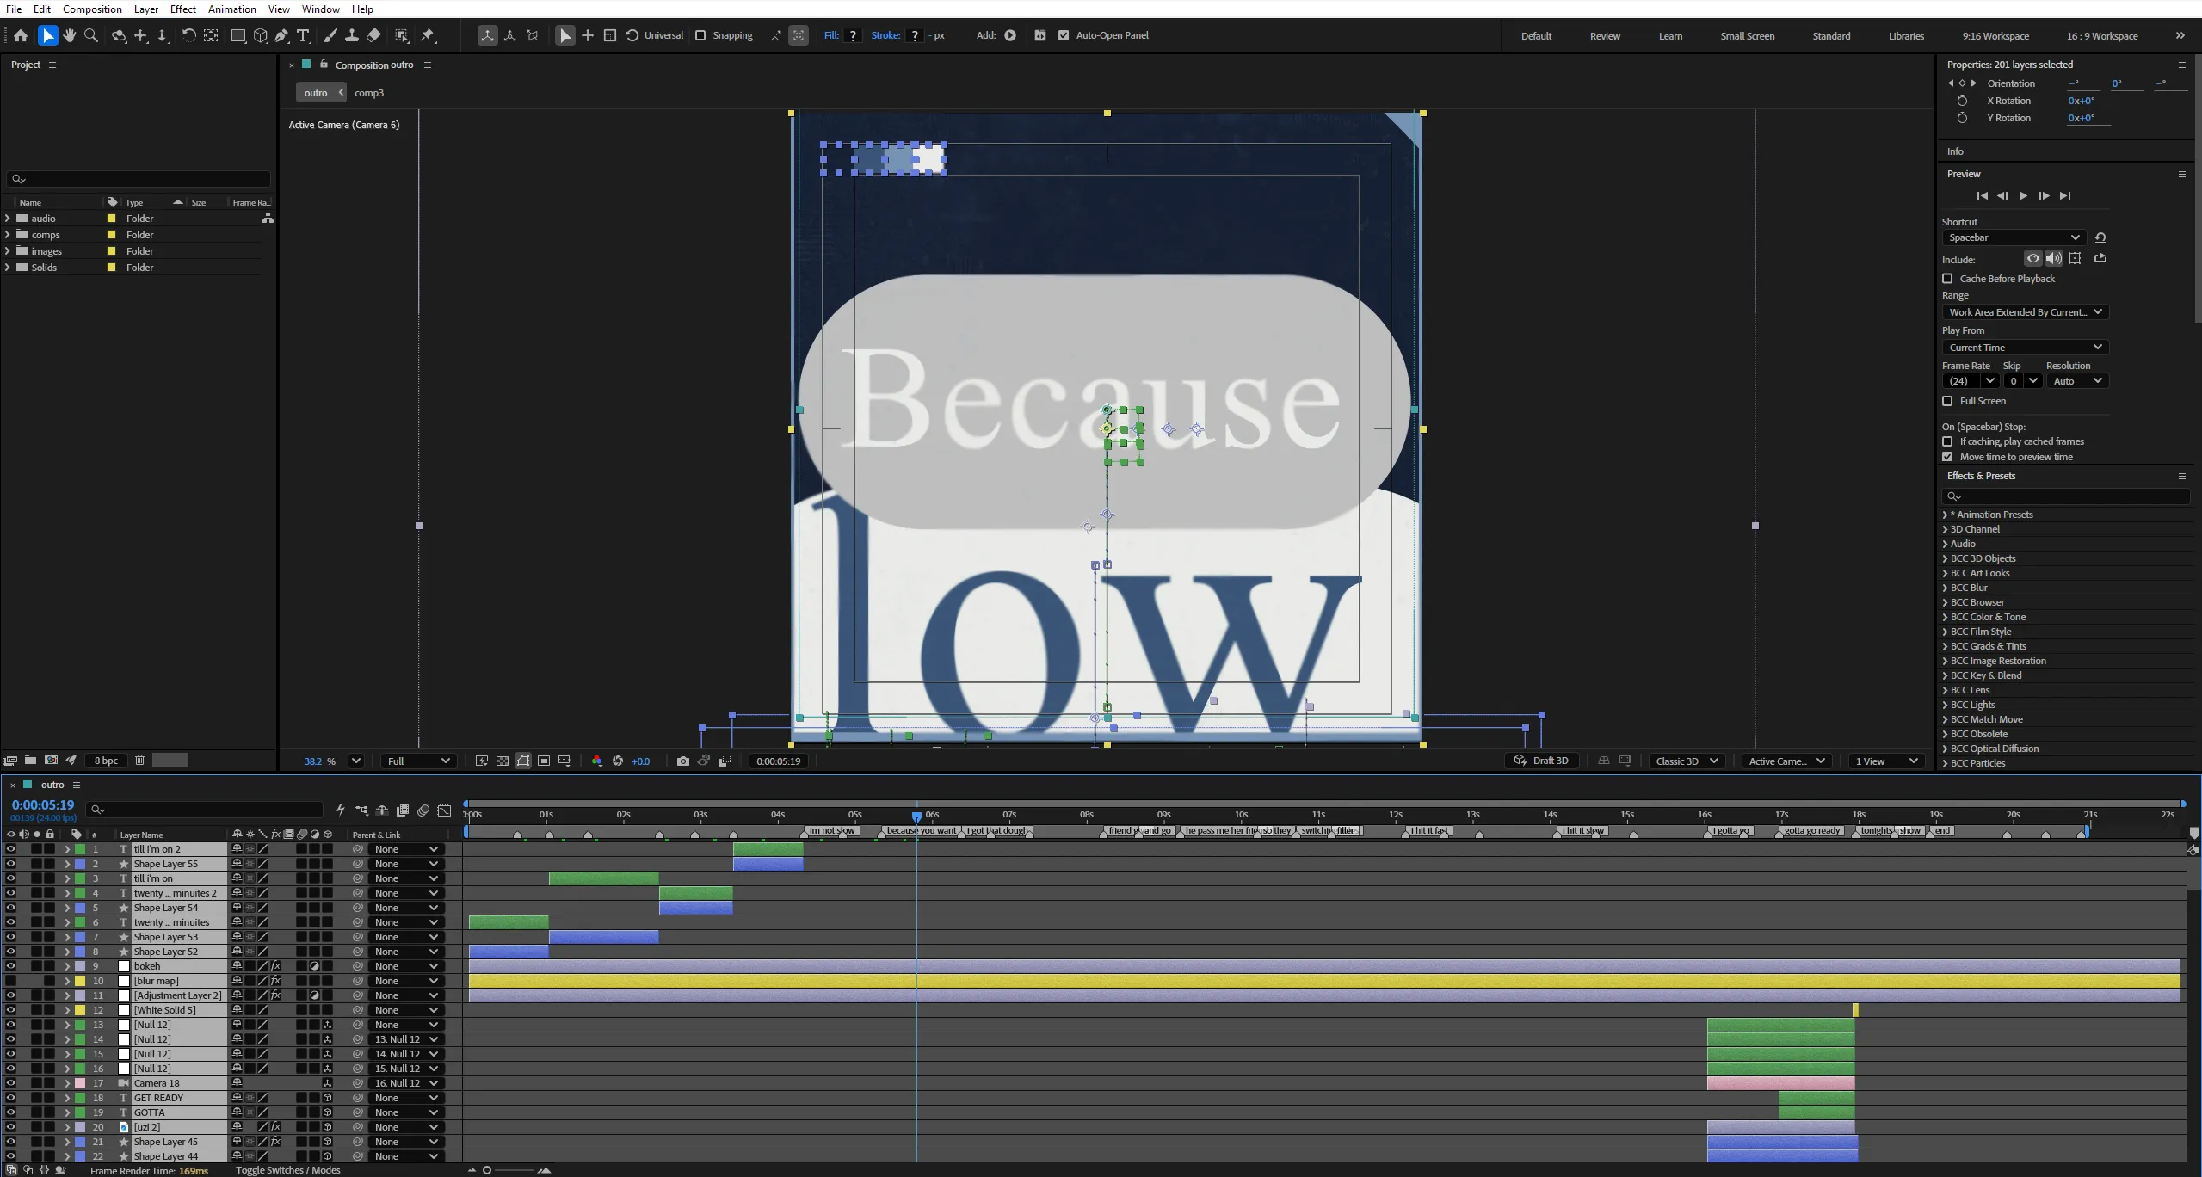Click Toggle Switches / Modes

(x=288, y=1170)
